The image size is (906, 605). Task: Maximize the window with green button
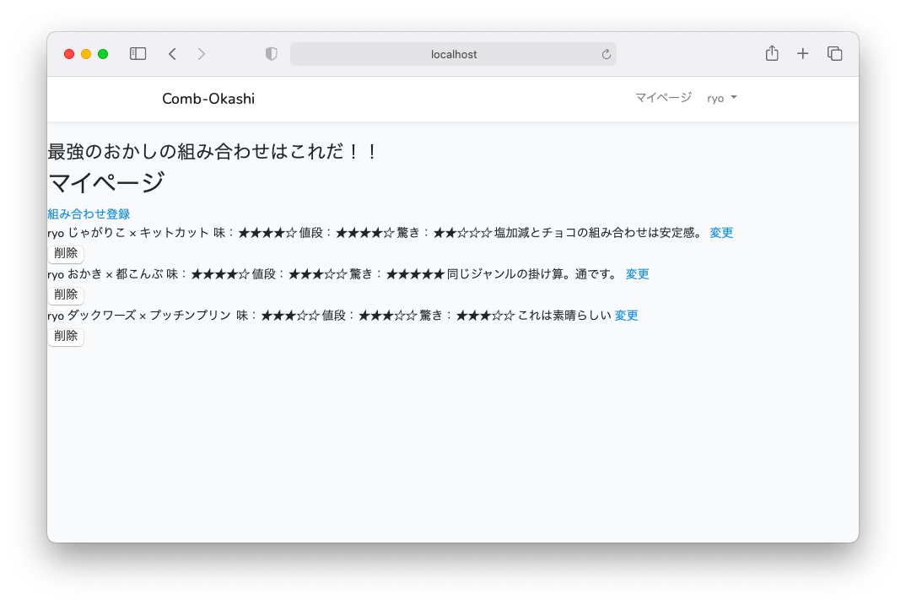coord(103,54)
